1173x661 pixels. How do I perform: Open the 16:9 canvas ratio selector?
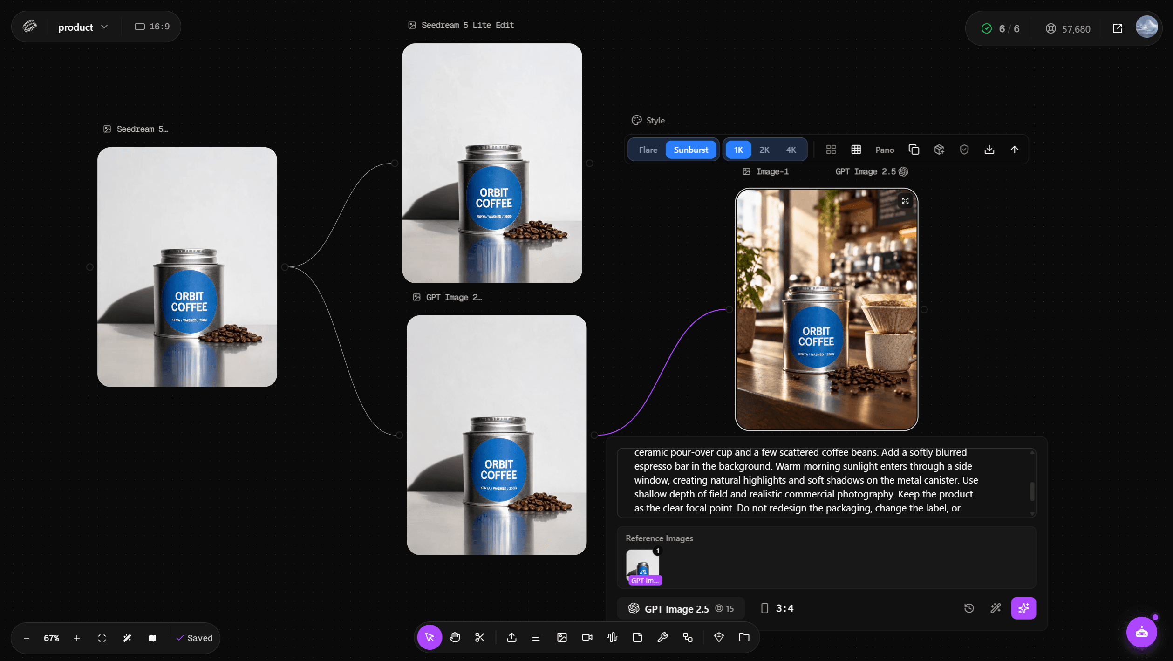click(x=152, y=27)
